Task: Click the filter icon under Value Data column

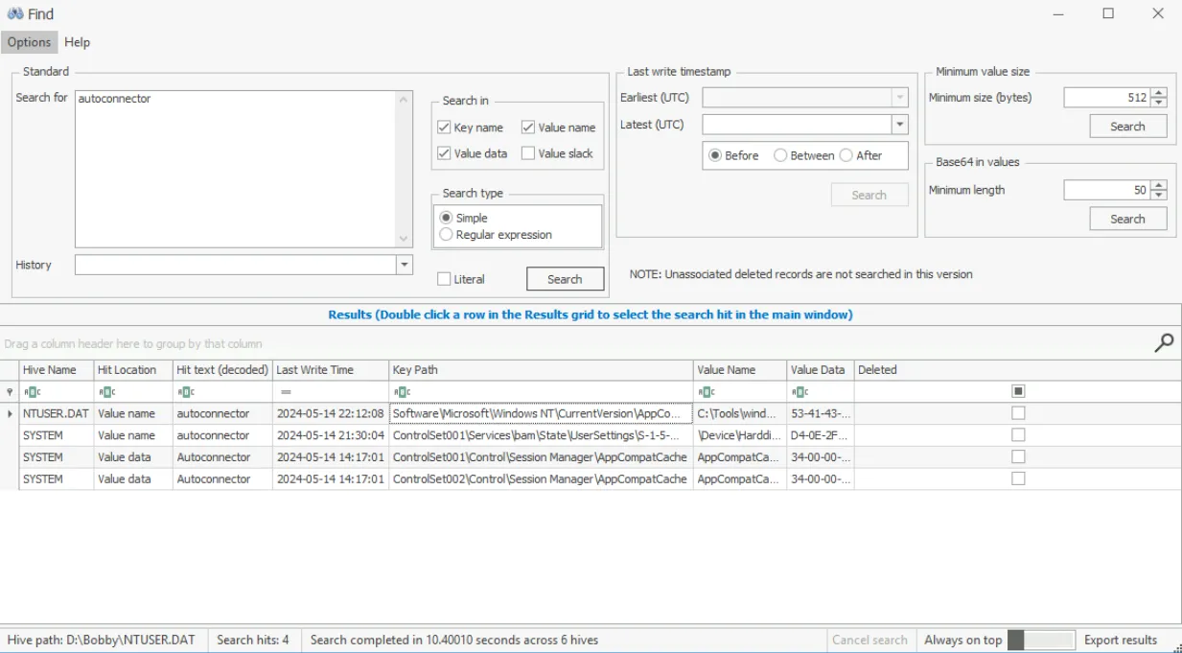Action: [x=800, y=392]
